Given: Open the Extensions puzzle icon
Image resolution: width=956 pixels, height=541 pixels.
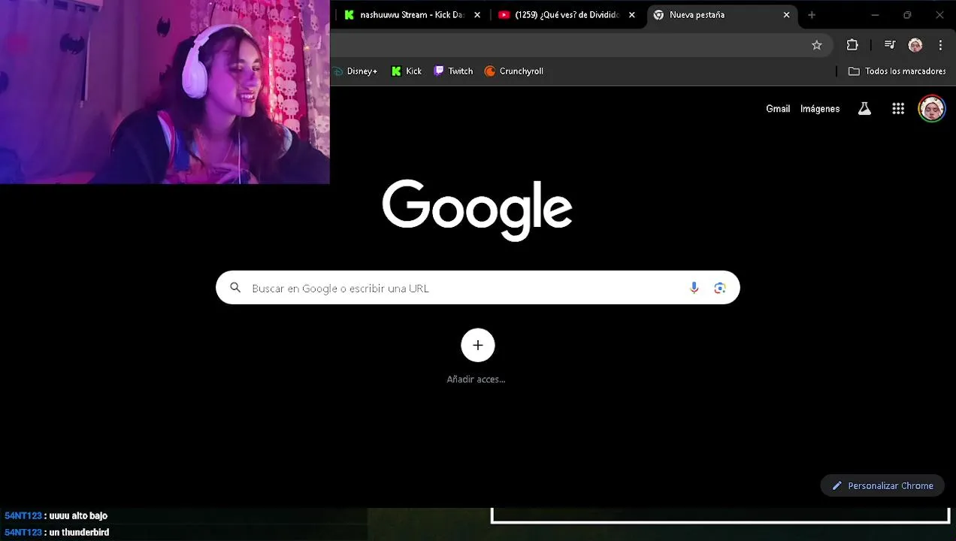Looking at the screenshot, I should [852, 45].
